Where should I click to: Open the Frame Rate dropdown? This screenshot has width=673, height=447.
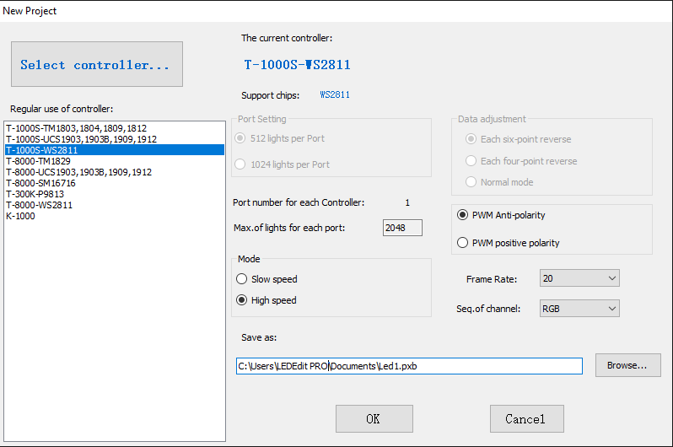point(579,278)
